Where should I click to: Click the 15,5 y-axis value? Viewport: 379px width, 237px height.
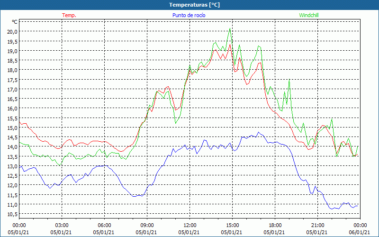(x=13, y=118)
